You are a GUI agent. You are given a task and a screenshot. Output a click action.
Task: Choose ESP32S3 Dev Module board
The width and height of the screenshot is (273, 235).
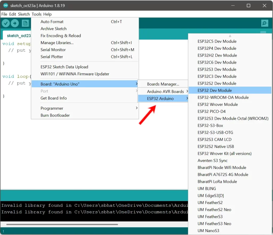coord(217,69)
